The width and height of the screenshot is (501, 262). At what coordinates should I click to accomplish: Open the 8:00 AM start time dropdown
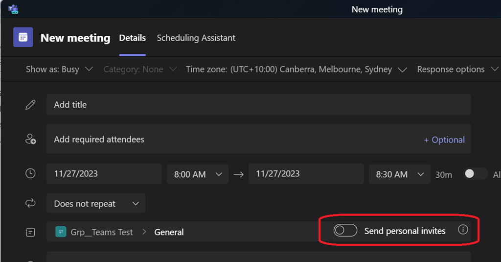[x=198, y=174]
